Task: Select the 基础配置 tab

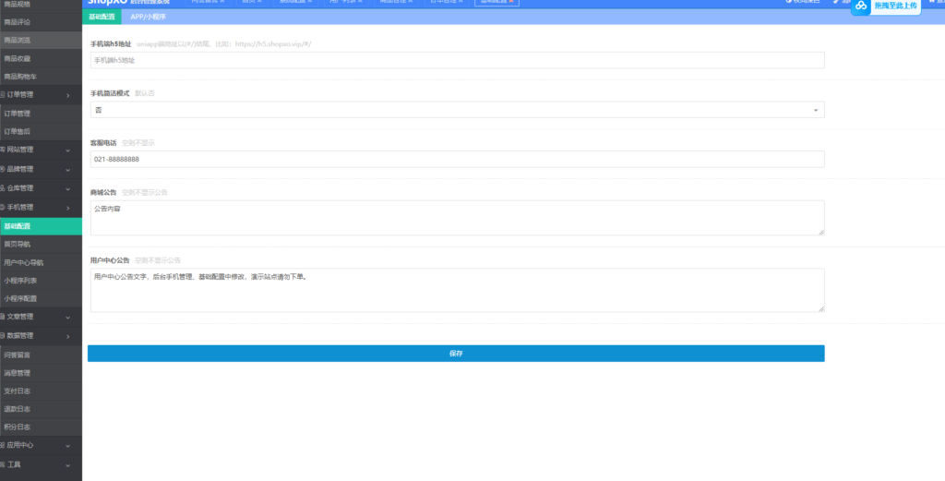Action: [101, 17]
